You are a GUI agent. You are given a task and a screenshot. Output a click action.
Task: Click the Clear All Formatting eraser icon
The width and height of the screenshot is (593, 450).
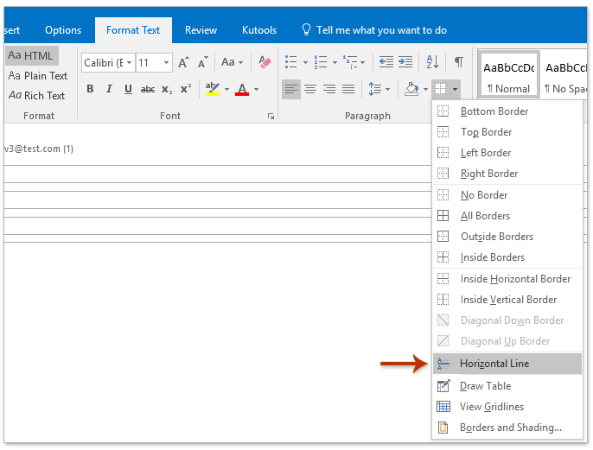265,62
